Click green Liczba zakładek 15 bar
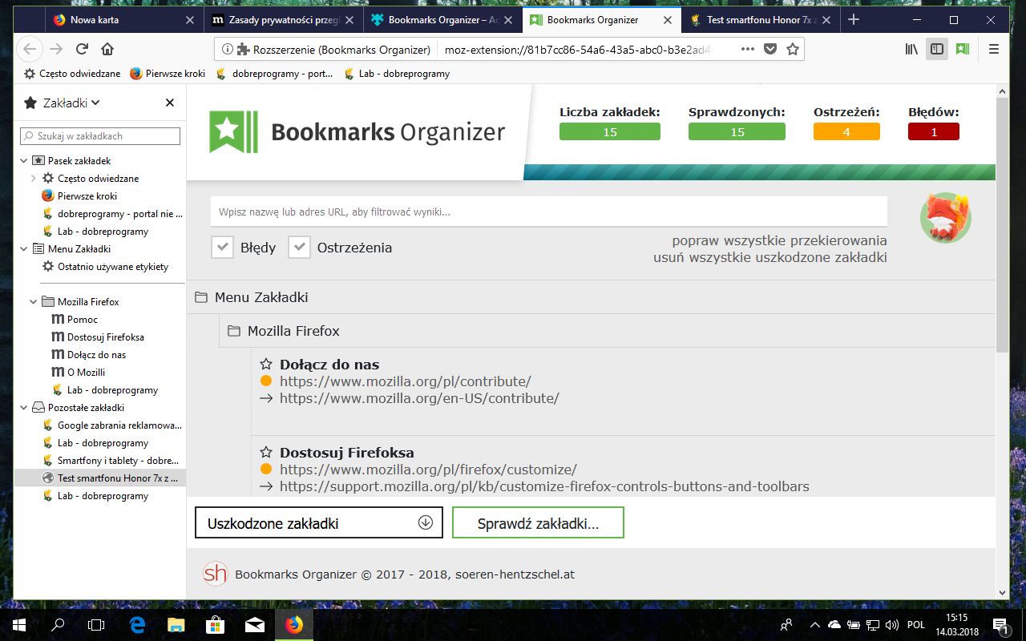The height and width of the screenshot is (641, 1026). click(x=610, y=131)
